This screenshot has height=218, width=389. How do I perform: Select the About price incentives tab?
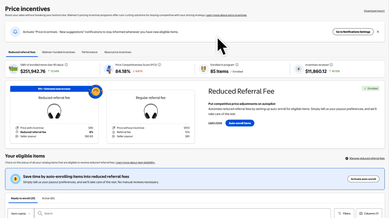pyautogui.click(x=118, y=52)
